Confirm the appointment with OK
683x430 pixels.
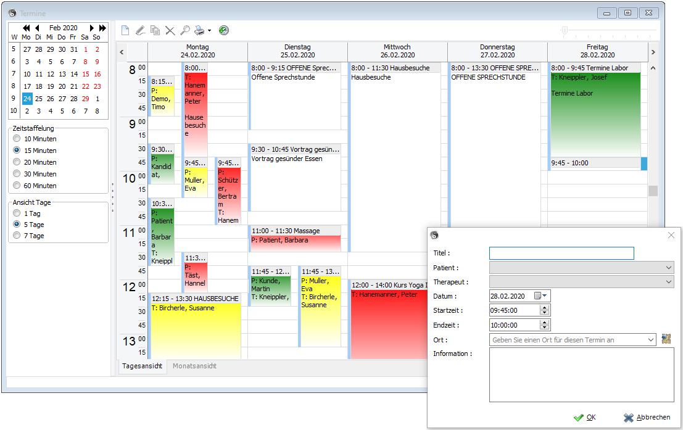coord(584,418)
